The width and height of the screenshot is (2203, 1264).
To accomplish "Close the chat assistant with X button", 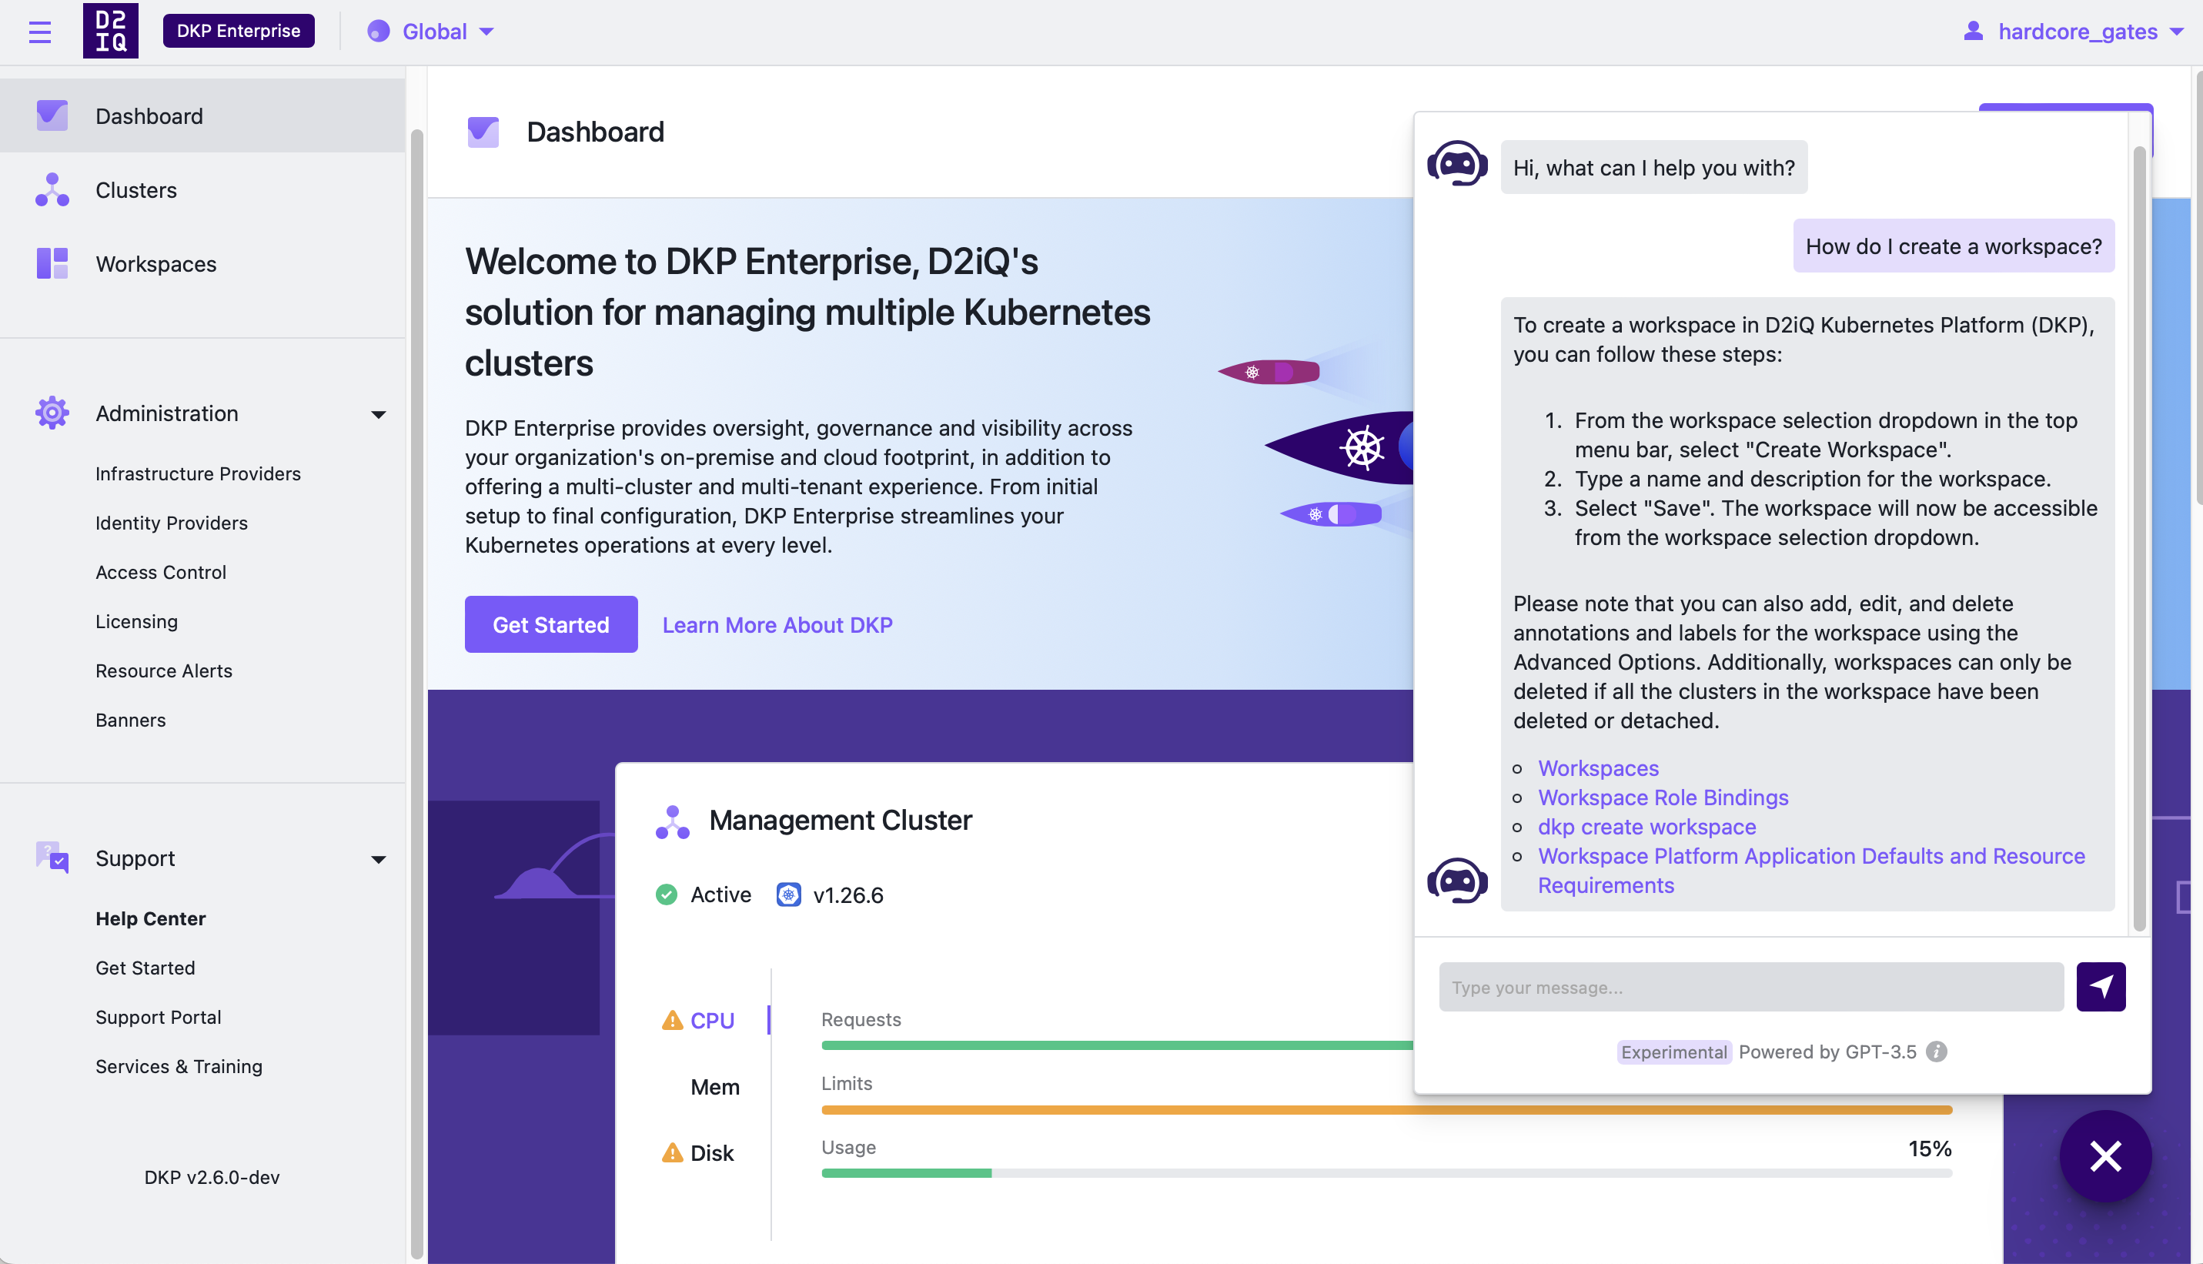I will (2105, 1156).
